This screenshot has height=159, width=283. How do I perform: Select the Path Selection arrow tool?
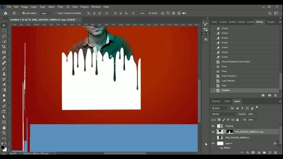(4, 117)
